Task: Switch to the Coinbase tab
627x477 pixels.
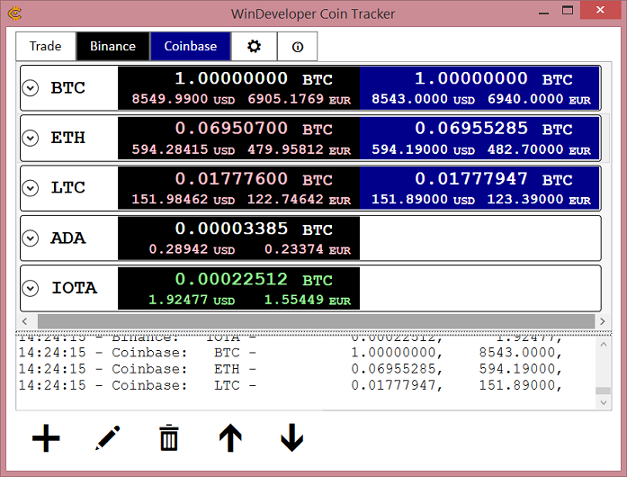Action: coord(191,47)
